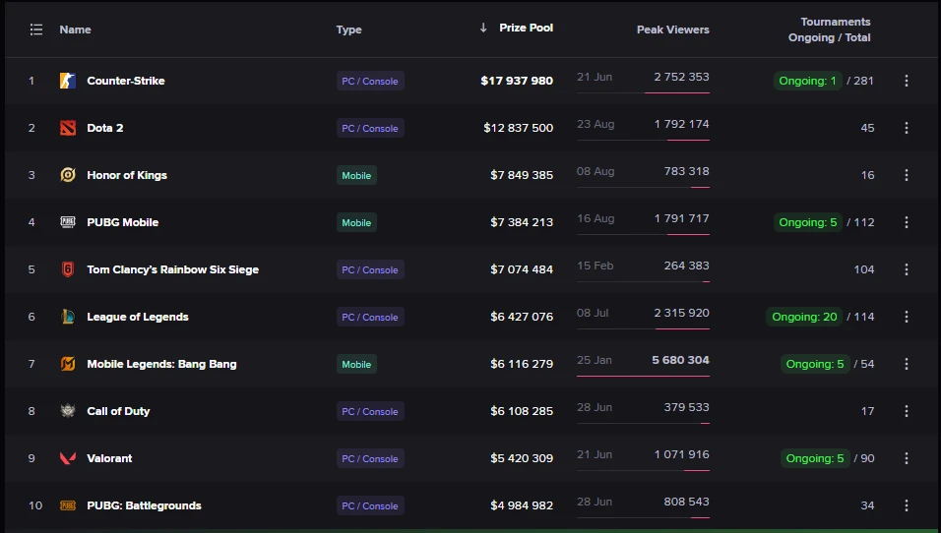Click the League of Legends logo icon
Image resolution: width=941 pixels, height=533 pixels.
68,317
